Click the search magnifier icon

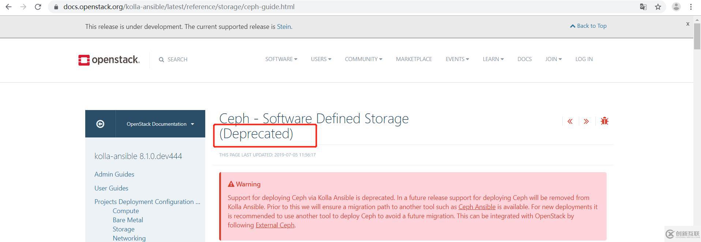pos(161,60)
